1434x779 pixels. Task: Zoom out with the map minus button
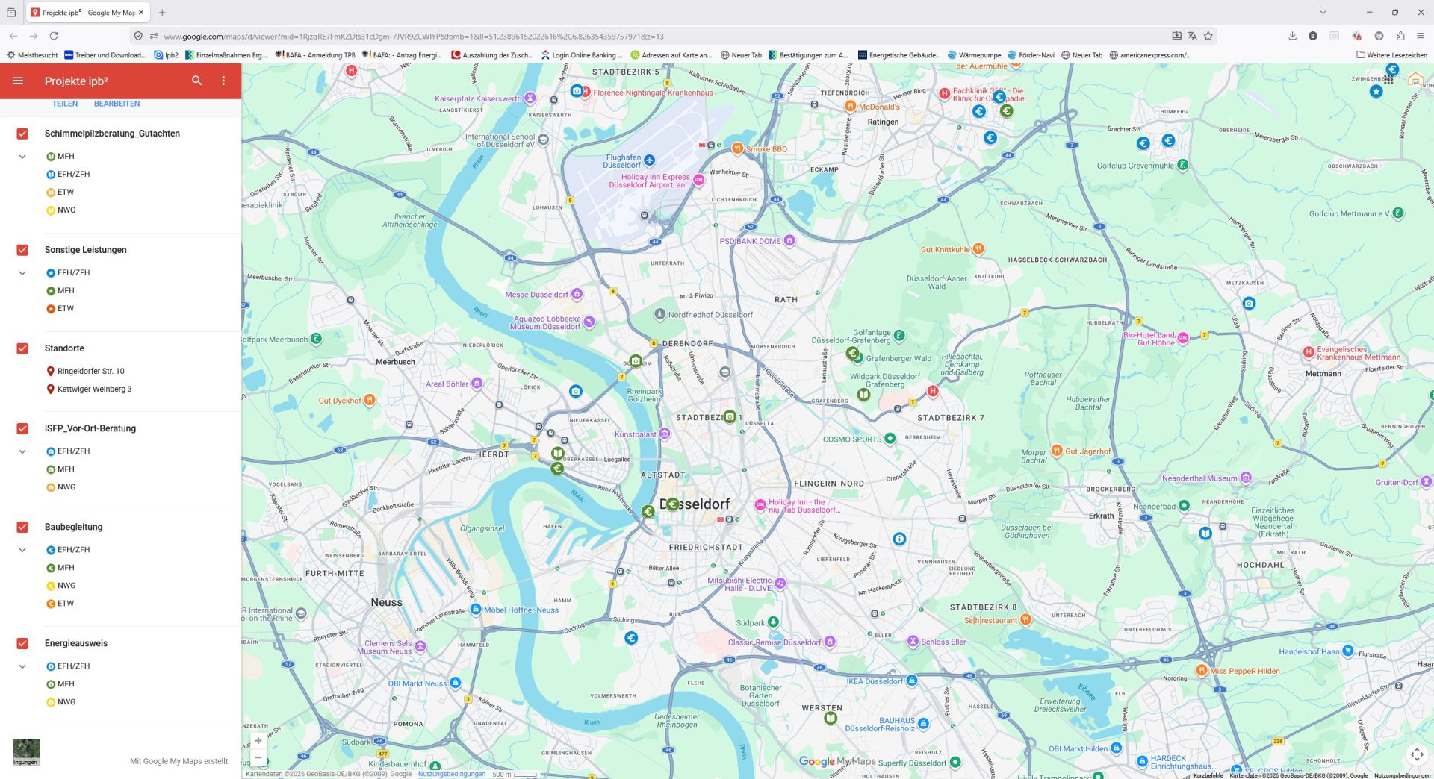pyautogui.click(x=258, y=758)
